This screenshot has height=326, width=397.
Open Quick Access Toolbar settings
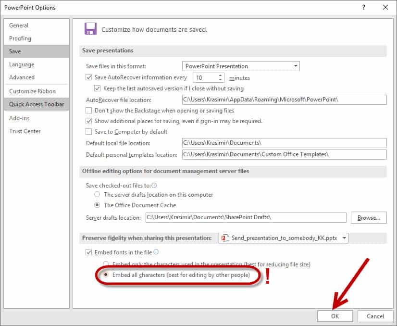pyautogui.click(x=37, y=104)
